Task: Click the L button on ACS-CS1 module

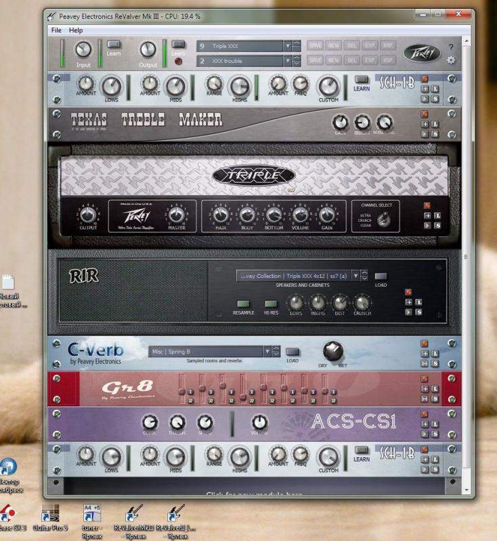Action: pos(435,424)
